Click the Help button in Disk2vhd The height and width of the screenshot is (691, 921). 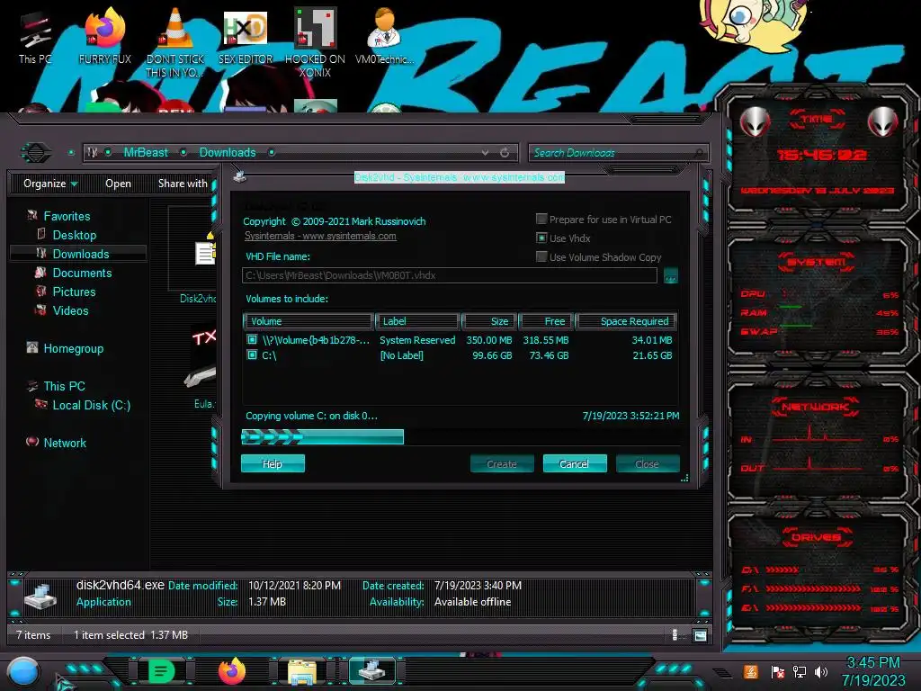[273, 463]
